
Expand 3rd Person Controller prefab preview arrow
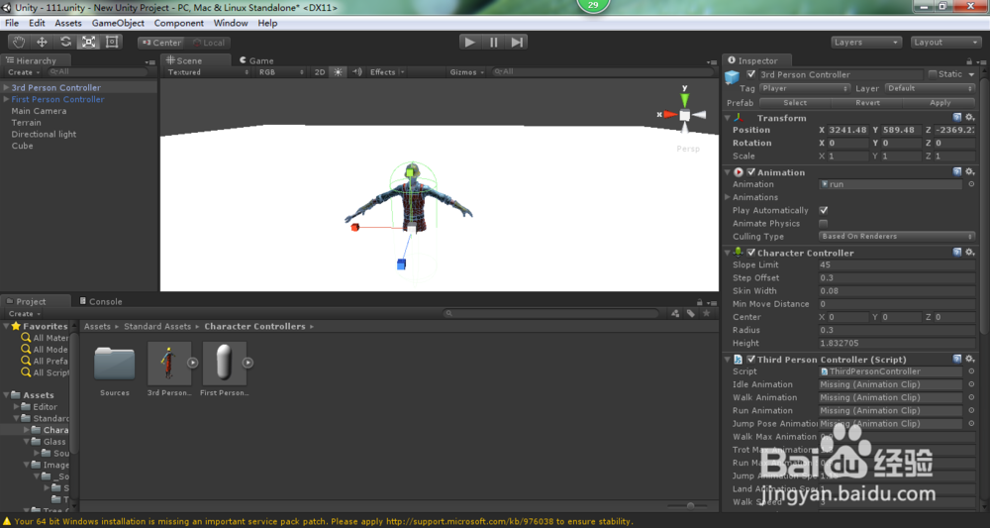(x=193, y=363)
